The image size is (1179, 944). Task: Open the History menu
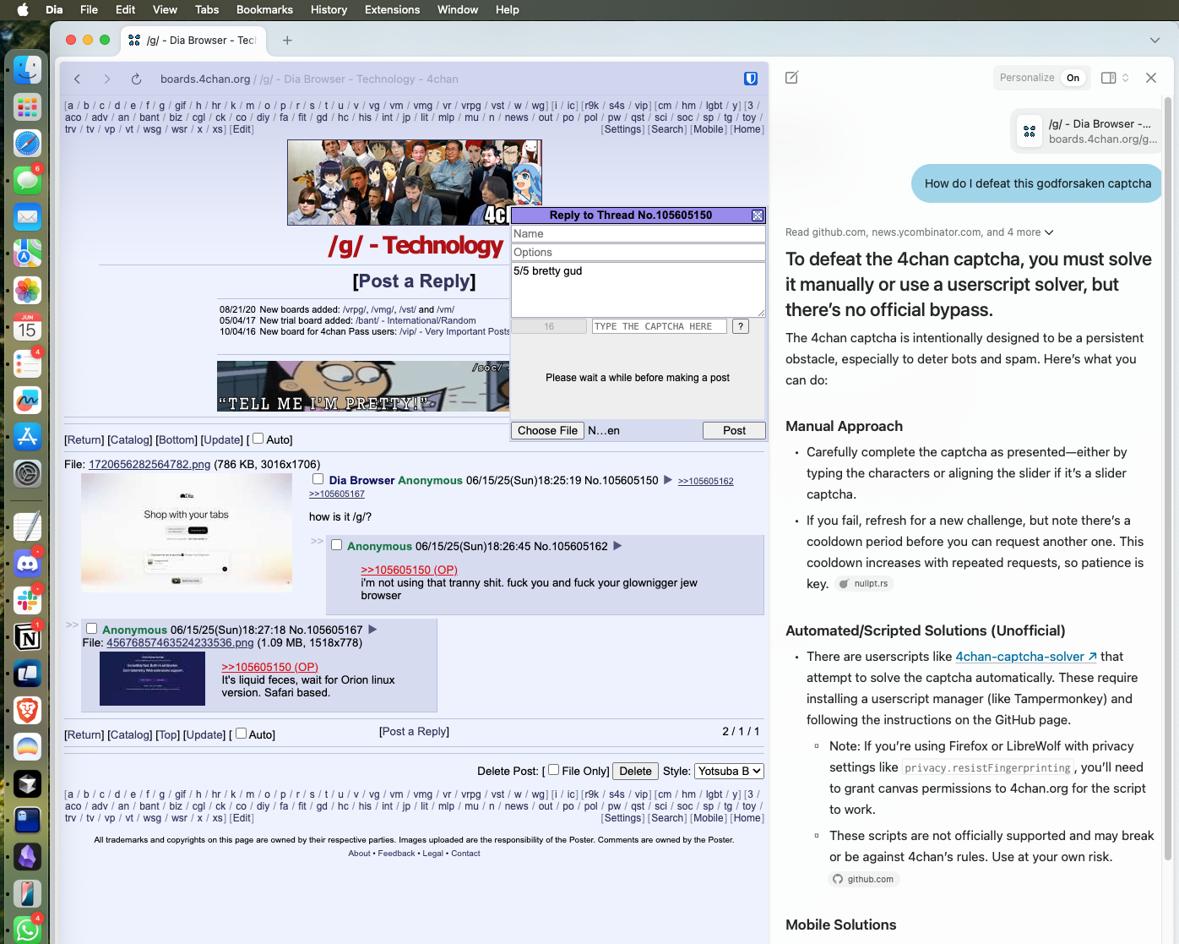(329, 9)
